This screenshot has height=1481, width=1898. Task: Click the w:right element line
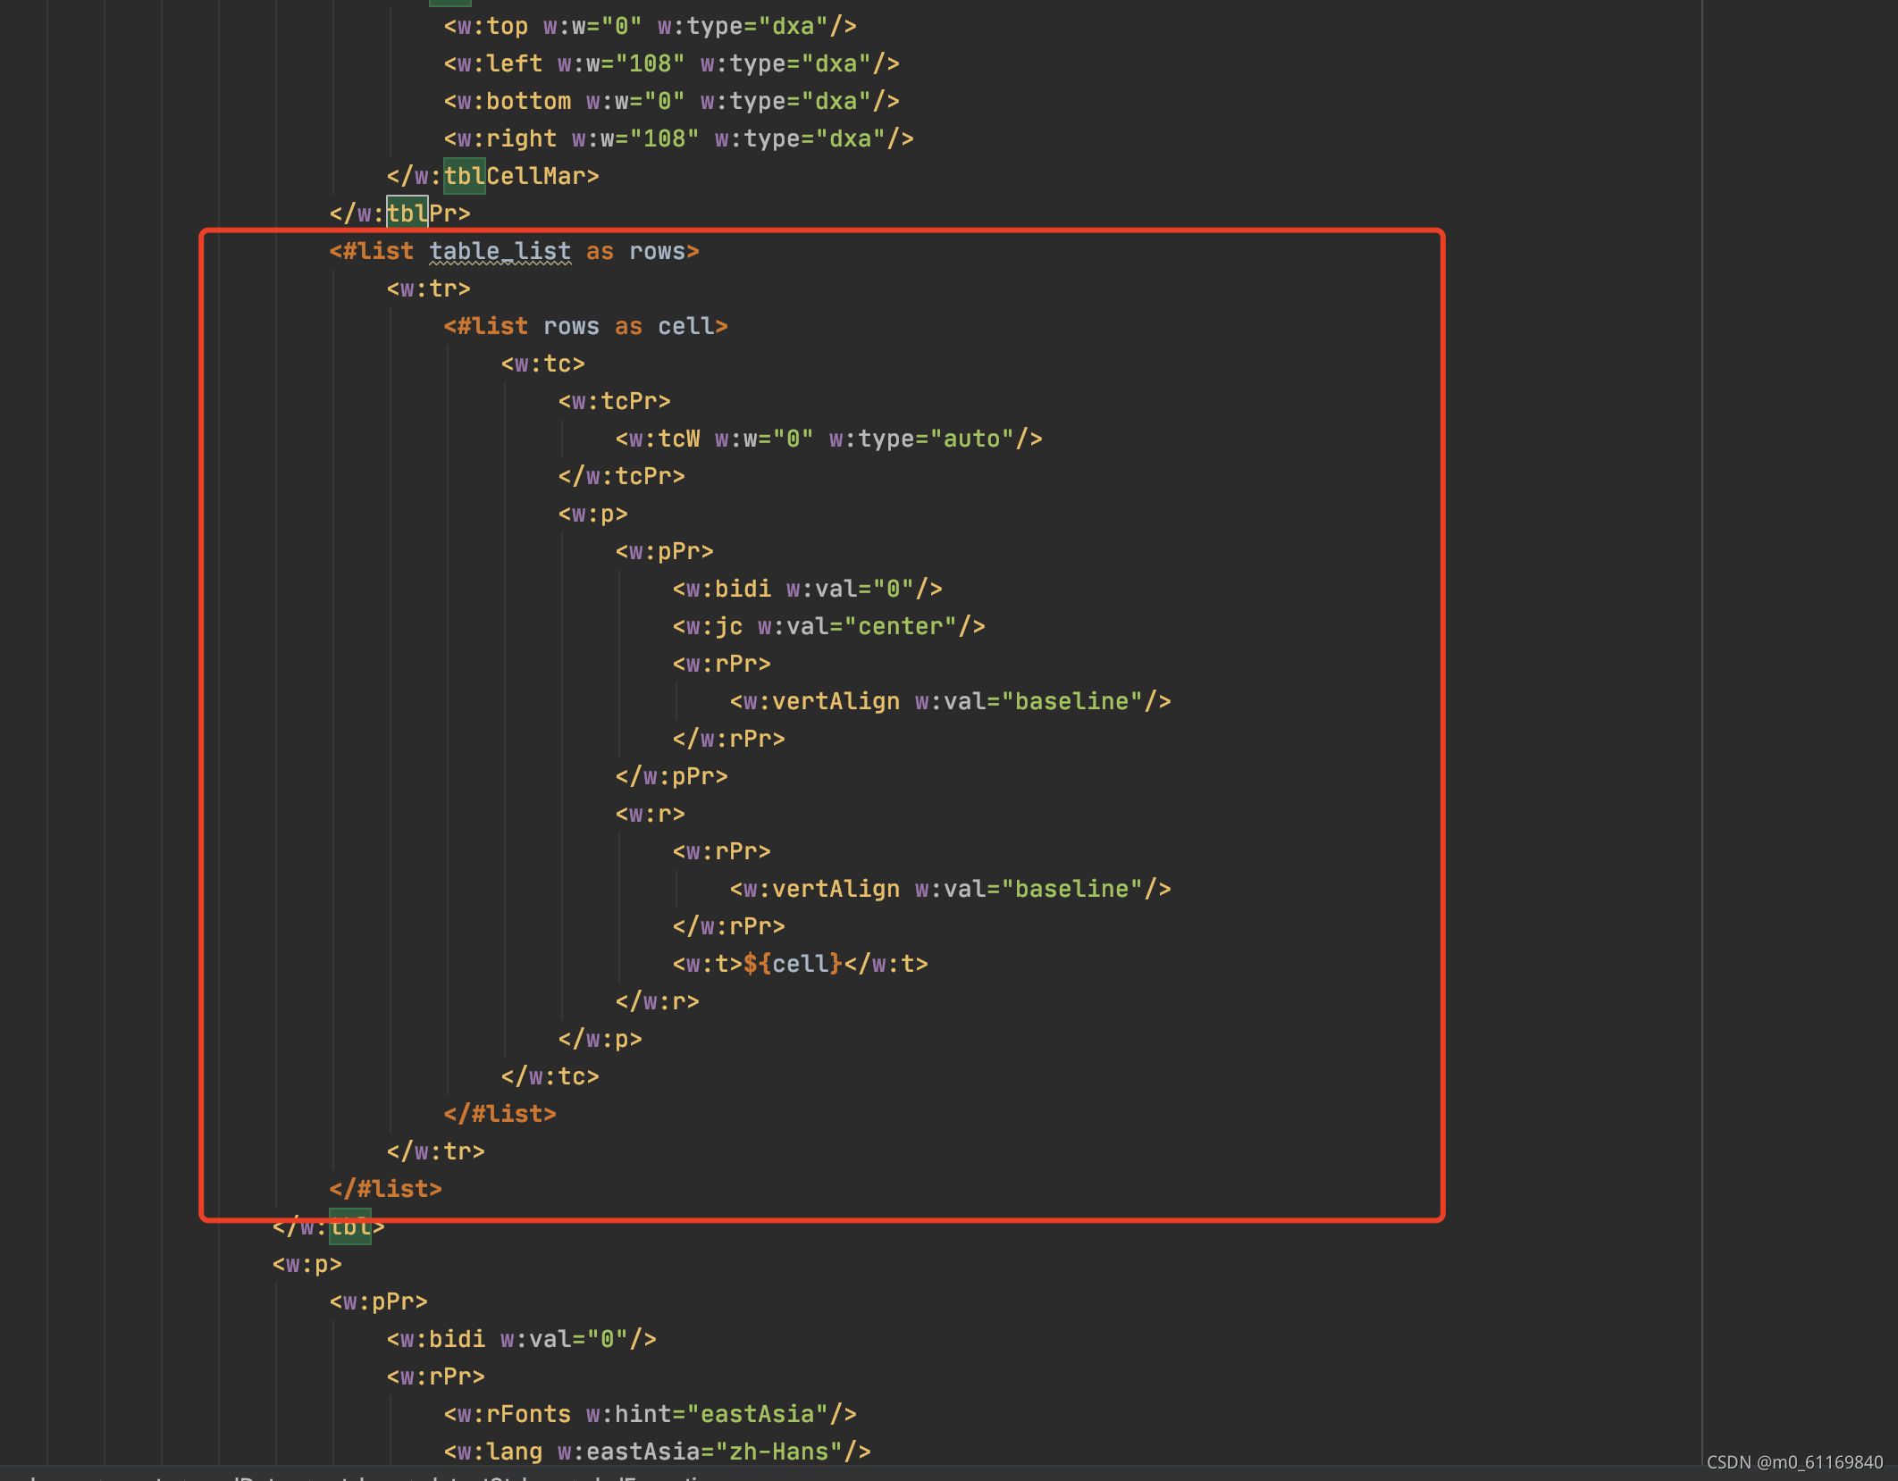pos(678,139)
